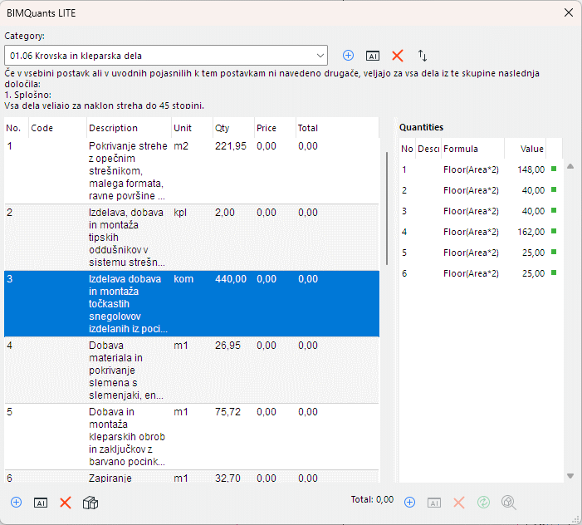
Task: Click the Price column header
Action: point(275,128)
